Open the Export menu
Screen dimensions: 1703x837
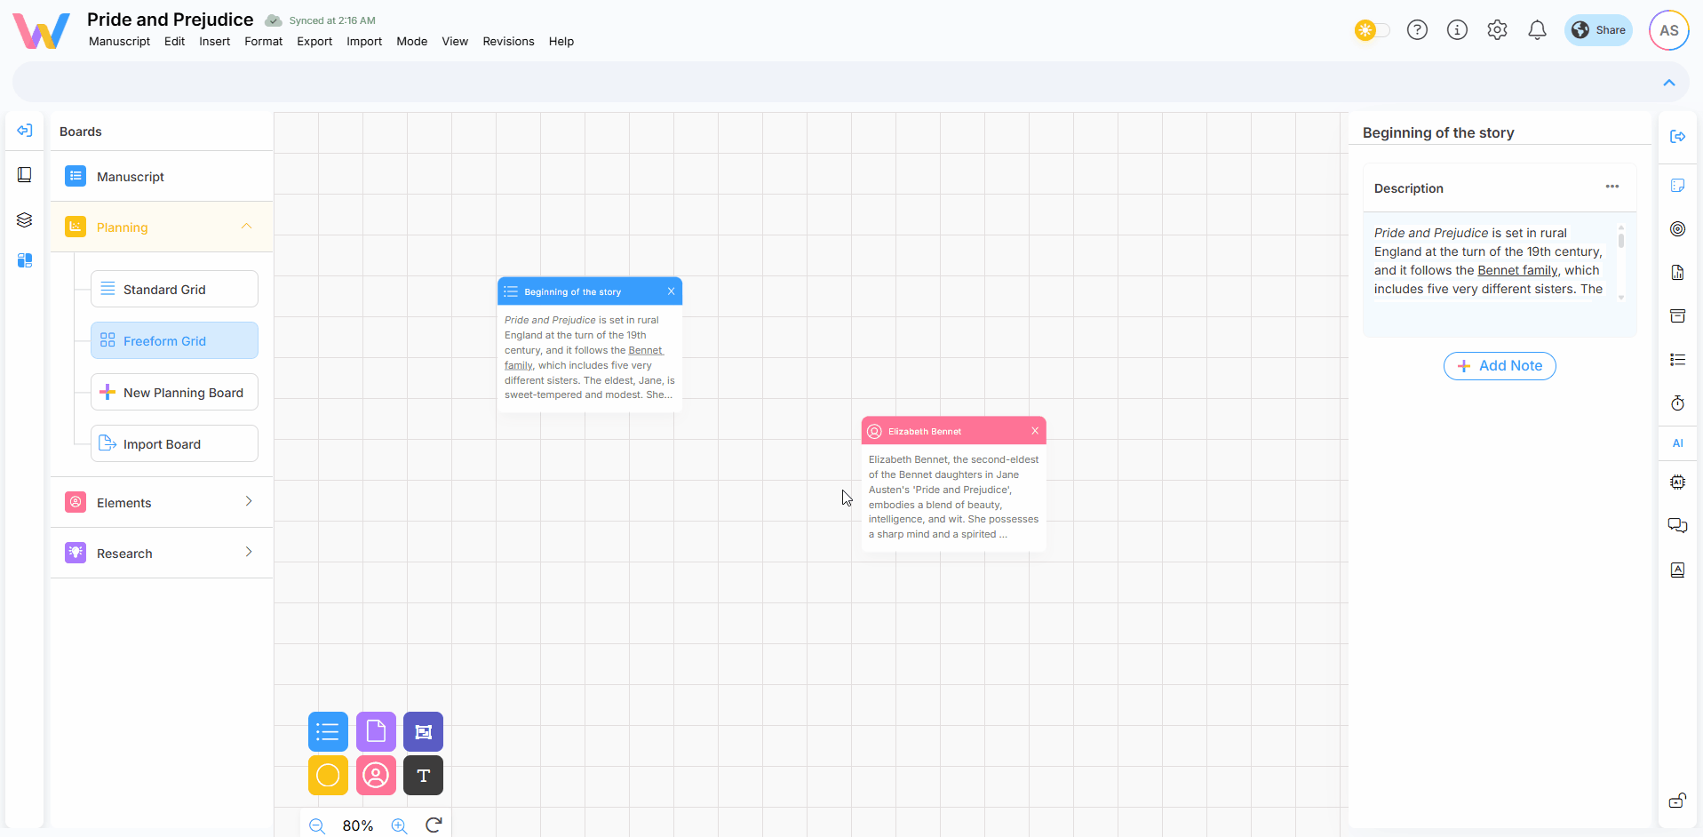point(314,42)
